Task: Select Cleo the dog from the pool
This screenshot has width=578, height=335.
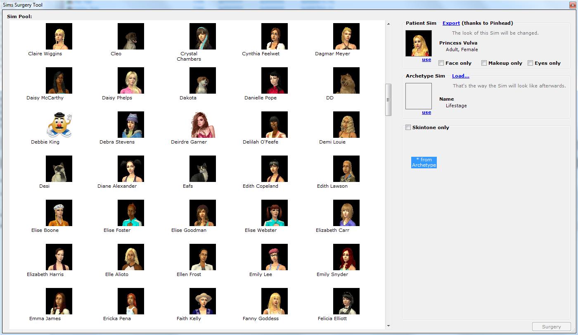Action: 130,36
